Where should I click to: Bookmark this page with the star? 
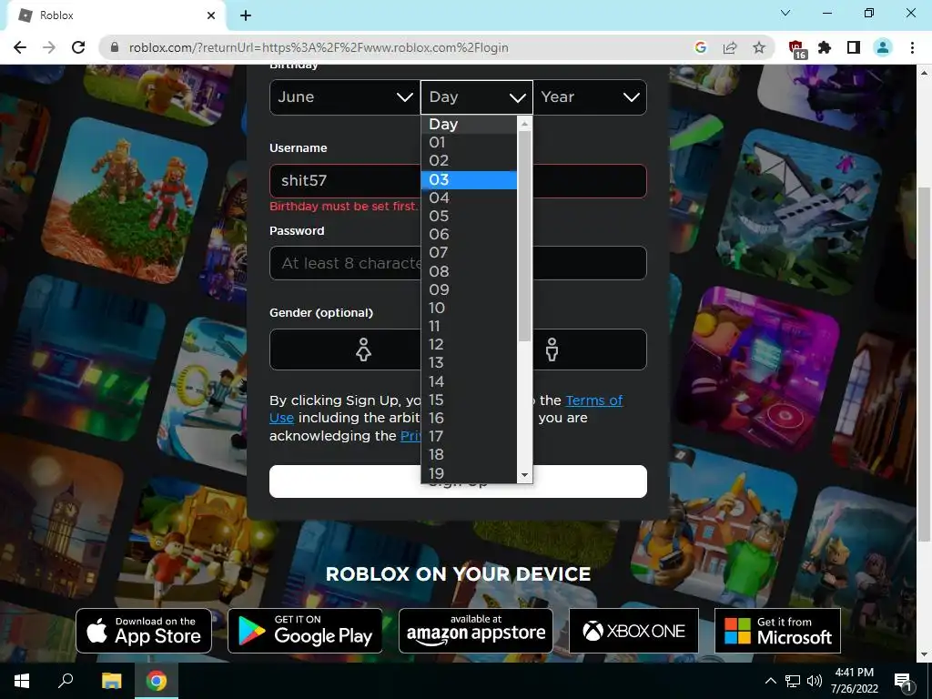pos(759,47)
